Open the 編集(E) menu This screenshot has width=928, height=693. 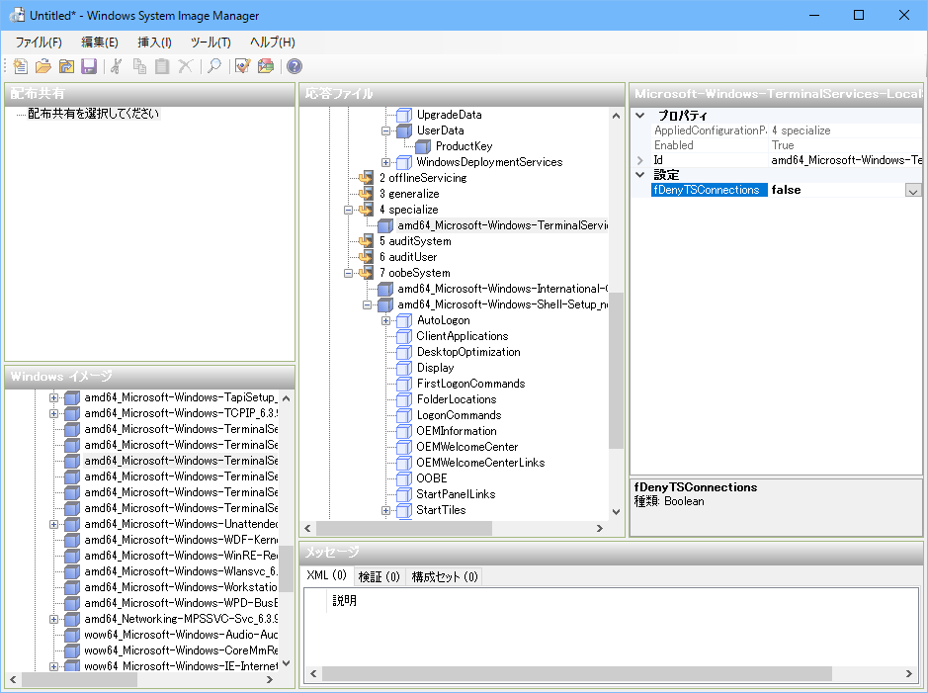click(x=100, y=43)
